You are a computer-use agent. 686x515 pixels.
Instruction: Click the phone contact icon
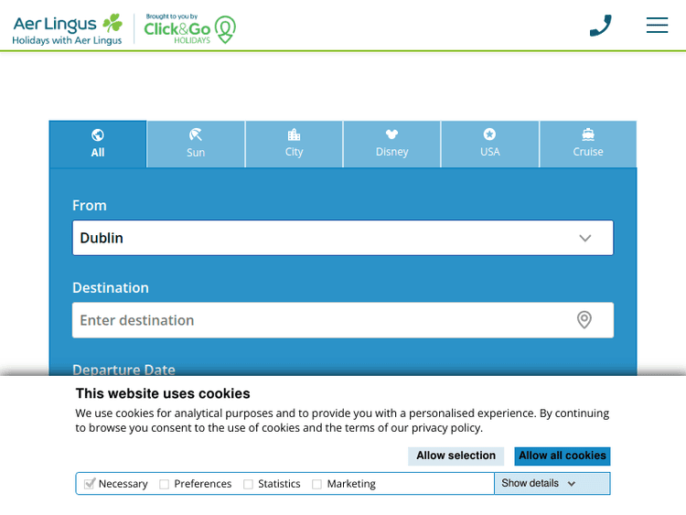(x=600, y=26)
